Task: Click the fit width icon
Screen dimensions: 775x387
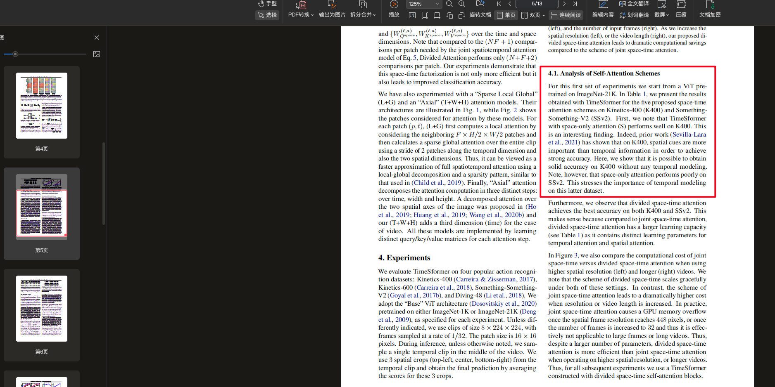Action: (437, 15)
